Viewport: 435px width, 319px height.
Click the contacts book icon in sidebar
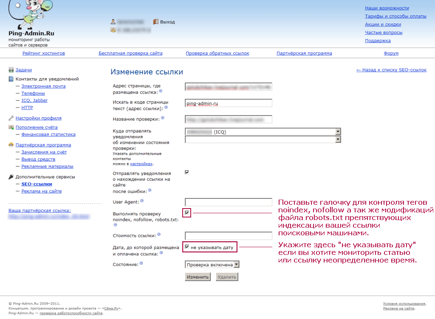coord(11,79)
